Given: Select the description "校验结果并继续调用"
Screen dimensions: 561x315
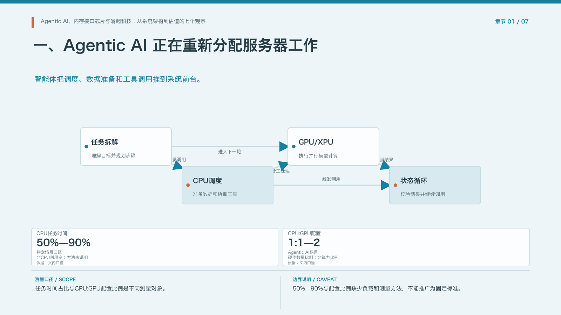Looking at the screenshot, I should (x=423, y=194).
